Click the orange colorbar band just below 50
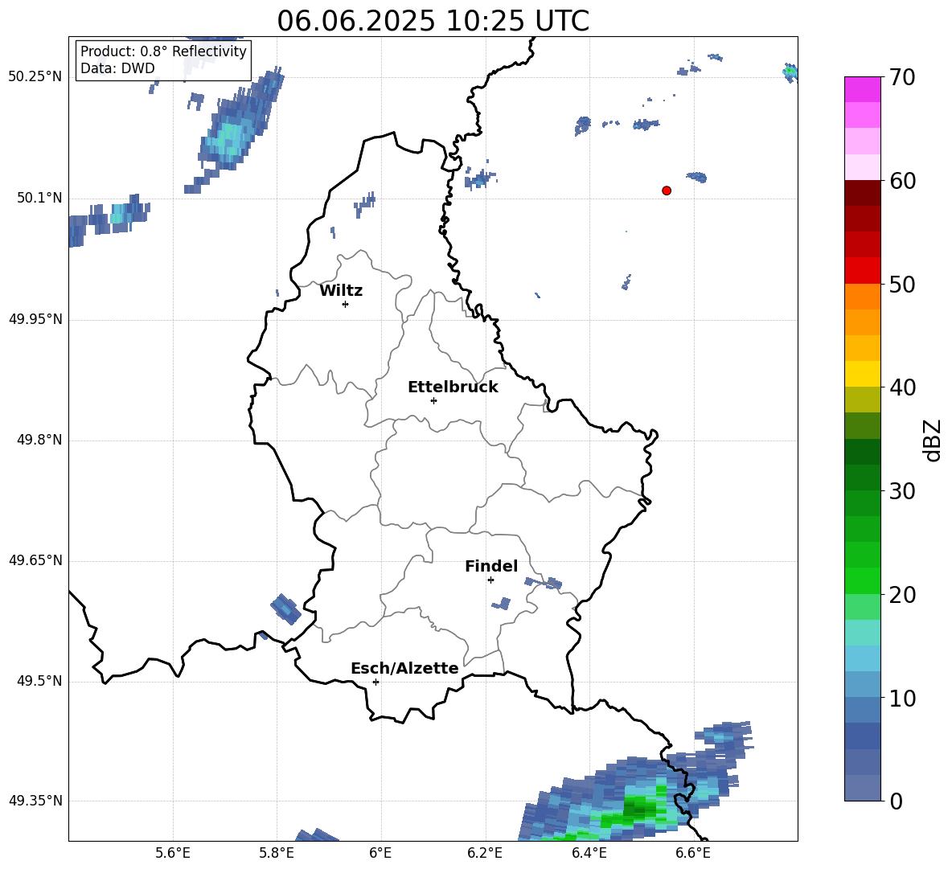This screenshot has height=869, width=952. pos(862,296)
